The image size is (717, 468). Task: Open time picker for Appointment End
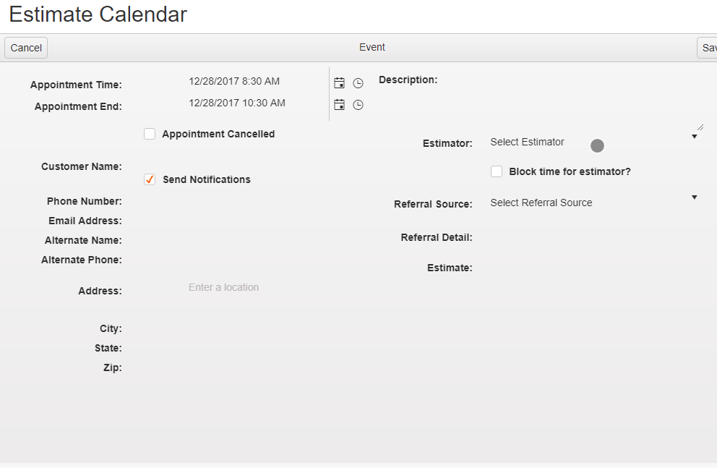point(358,105)
